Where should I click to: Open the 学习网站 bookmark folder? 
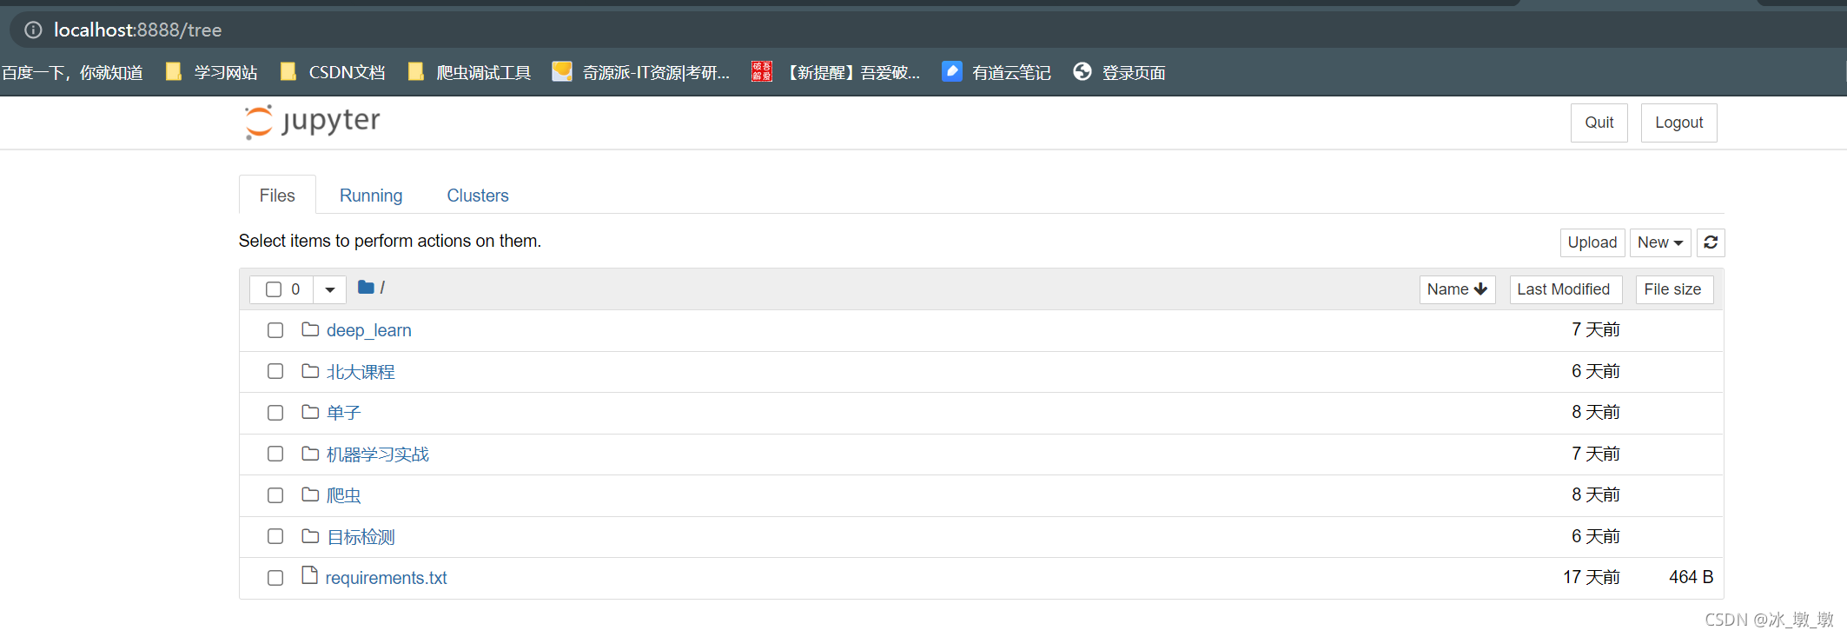coord(211,72)
